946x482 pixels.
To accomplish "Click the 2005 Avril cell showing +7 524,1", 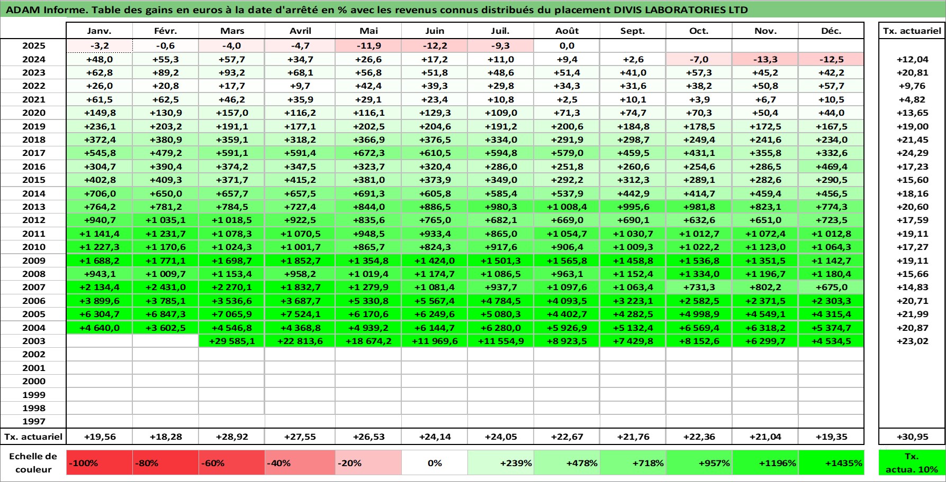I will [x=300, y=314].
